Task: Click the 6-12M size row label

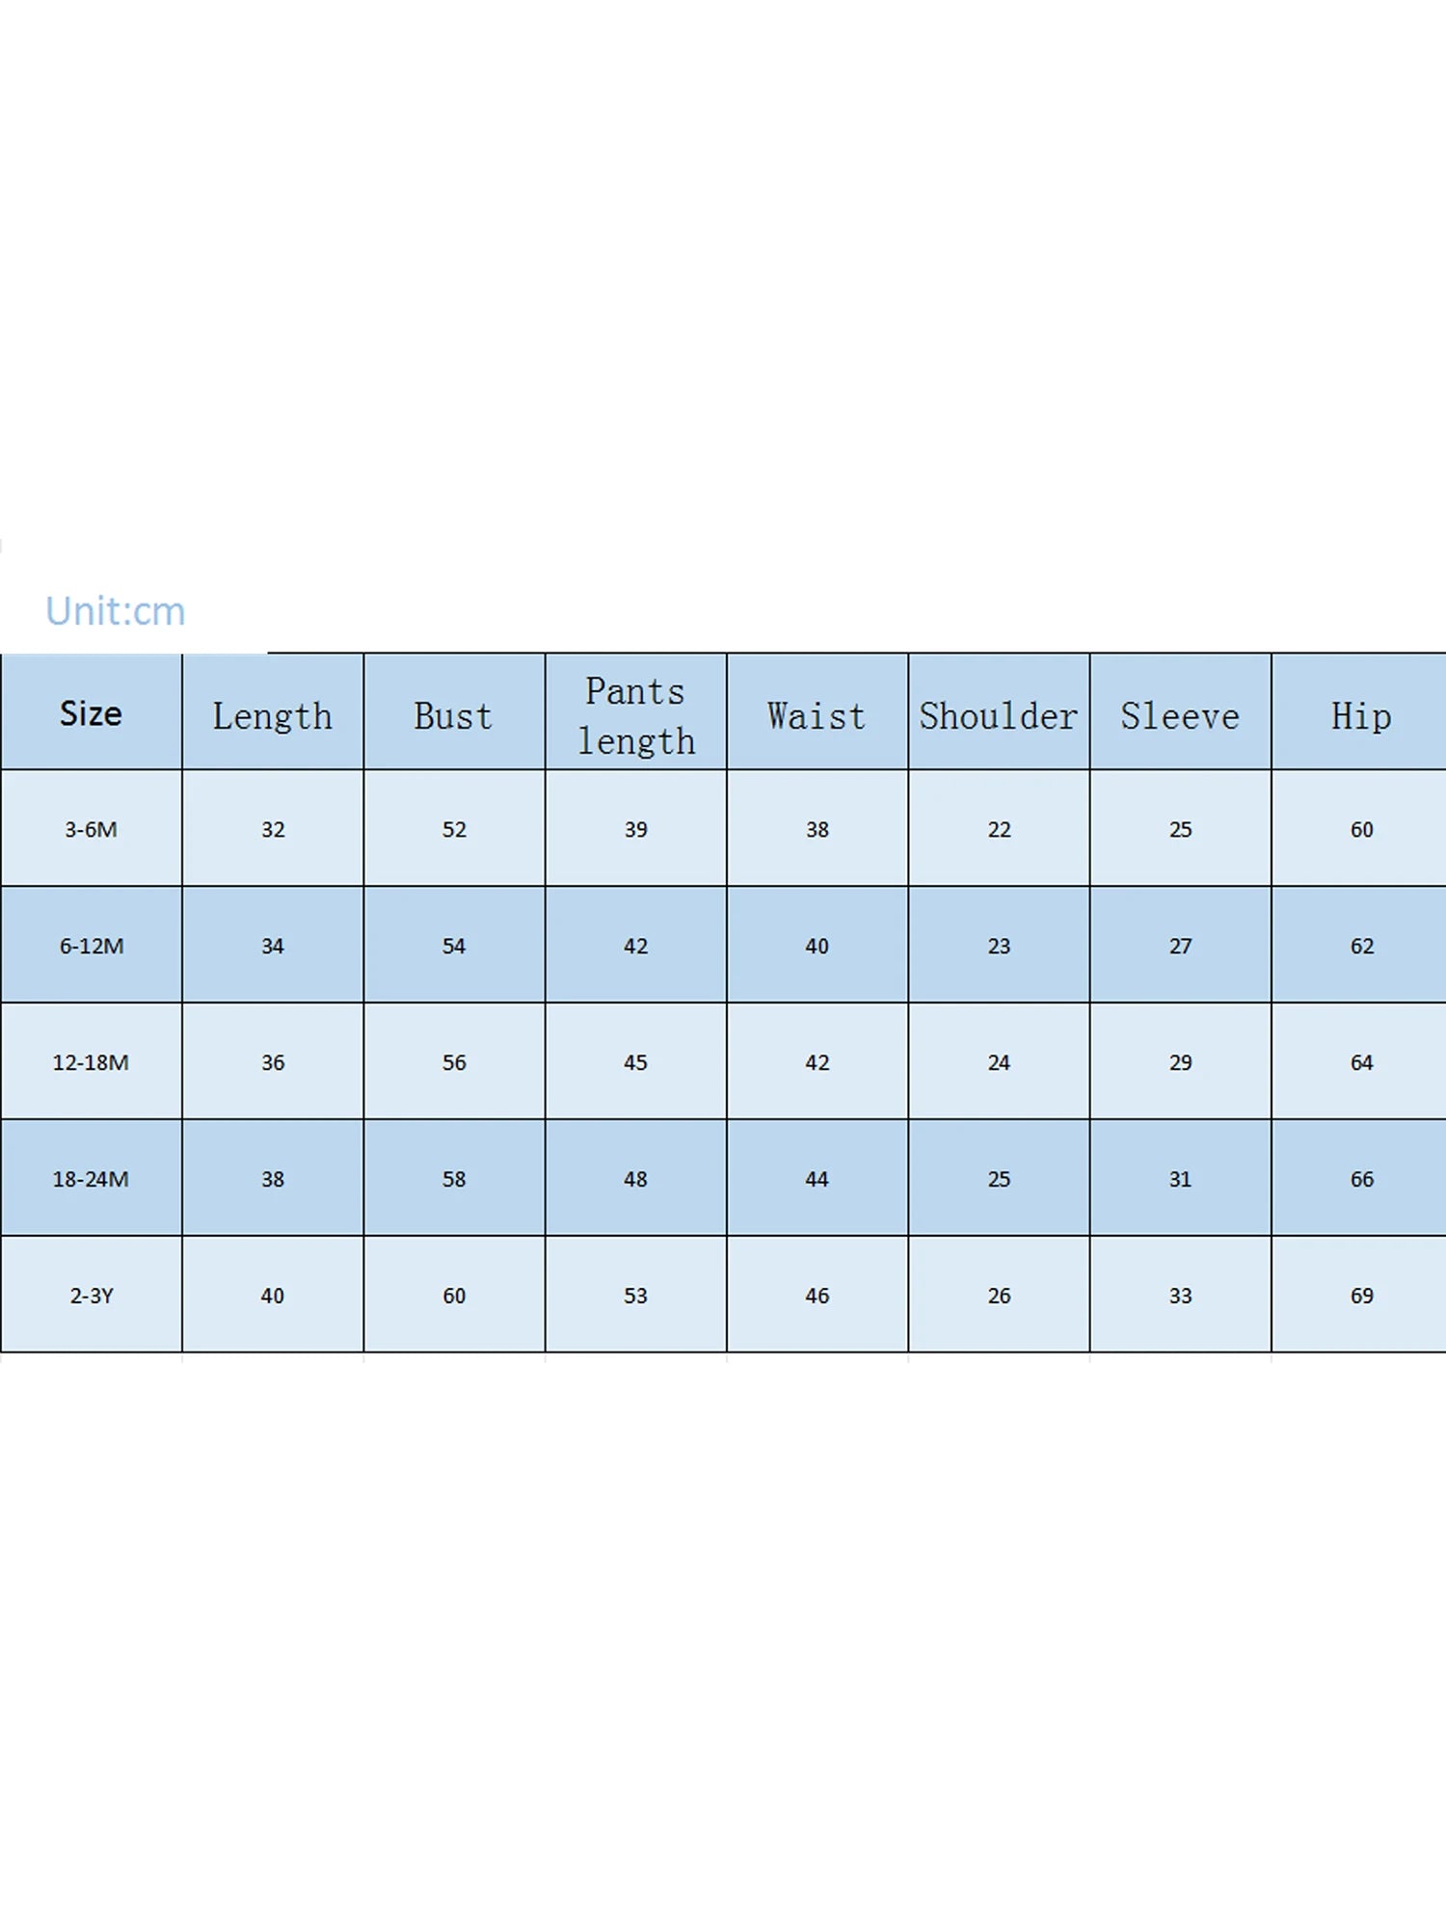Action: coord(91,946)
